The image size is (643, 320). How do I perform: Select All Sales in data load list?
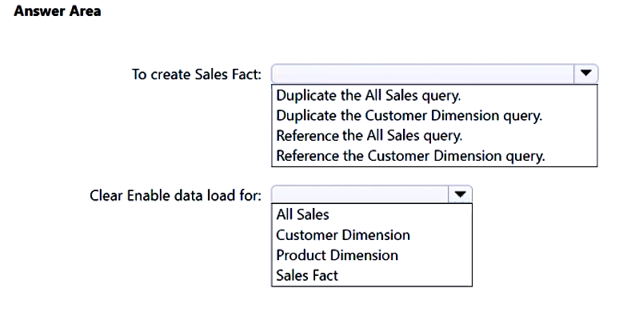pos(302,214)
